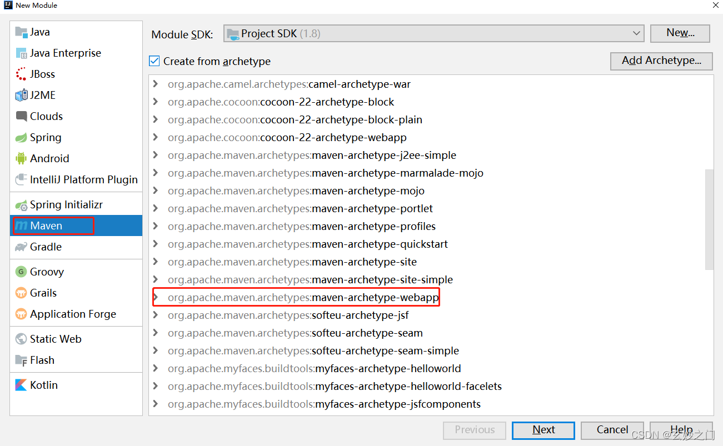Click the Previous button

point(475,430)
